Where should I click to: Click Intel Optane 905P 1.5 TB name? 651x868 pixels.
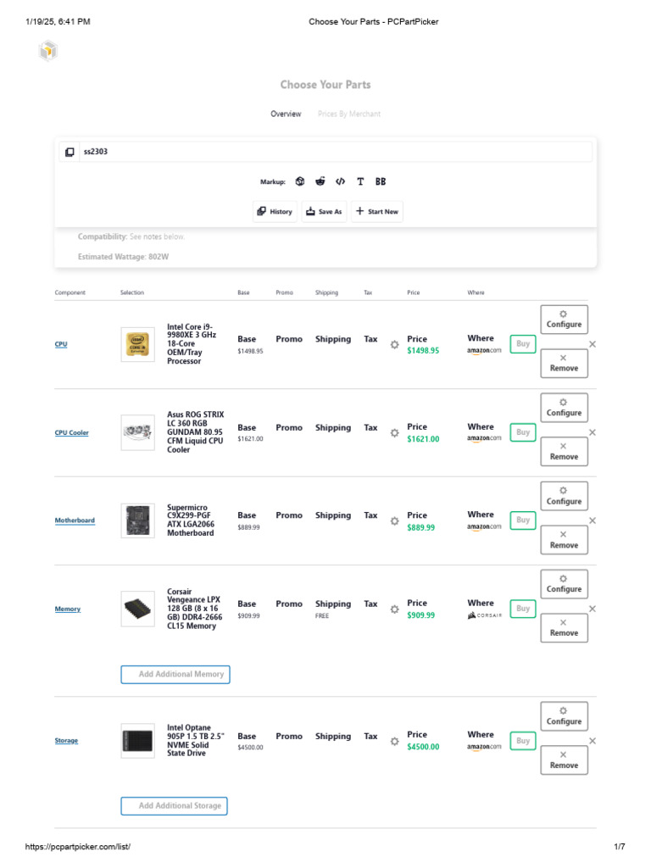pyautogui.click(x=196, y=741)
